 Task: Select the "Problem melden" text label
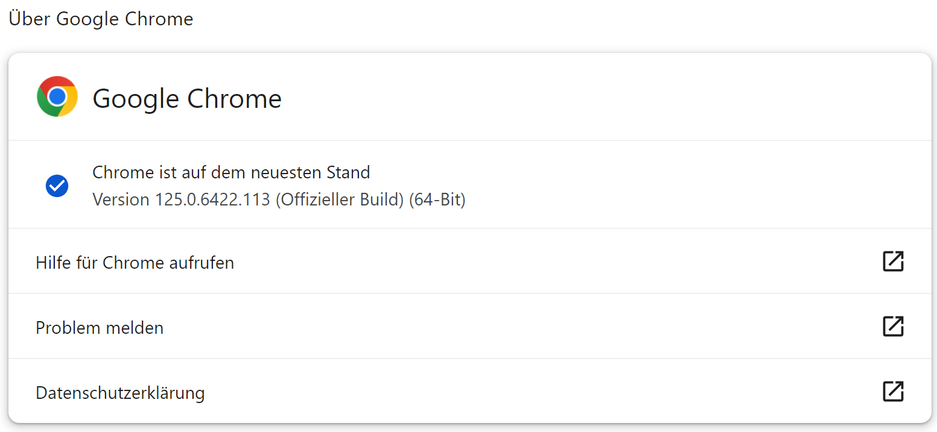(x=100, y=328)
